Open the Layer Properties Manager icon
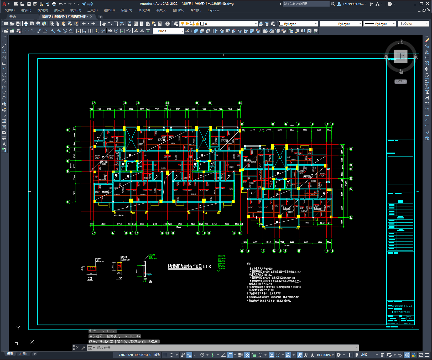Viewport: 432px width, 360px height. pos(176,24)
